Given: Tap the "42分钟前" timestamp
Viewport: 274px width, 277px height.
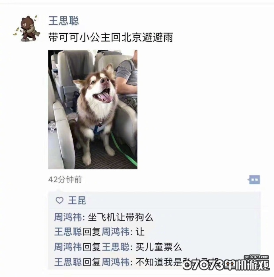Looking at the screenshot, I should (x=65, y=179).
